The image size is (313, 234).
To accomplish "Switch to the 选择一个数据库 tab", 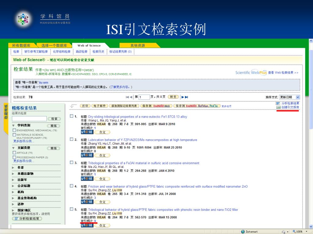I will 54,45.
